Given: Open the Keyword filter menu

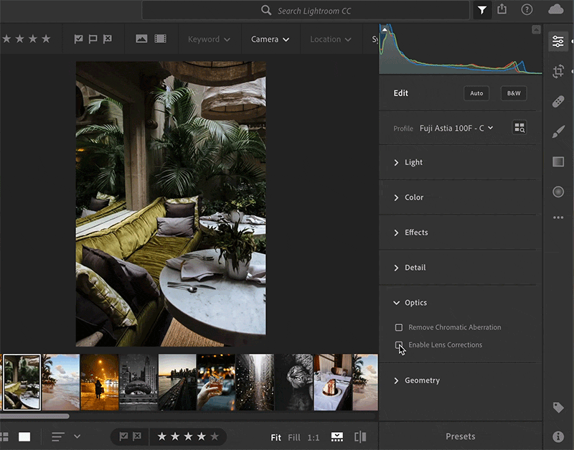Looking at the screenshot, I should (x=209, y=39).
